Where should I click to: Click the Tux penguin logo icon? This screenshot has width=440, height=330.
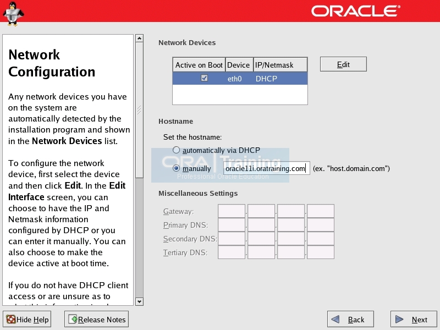click(13, 14)
